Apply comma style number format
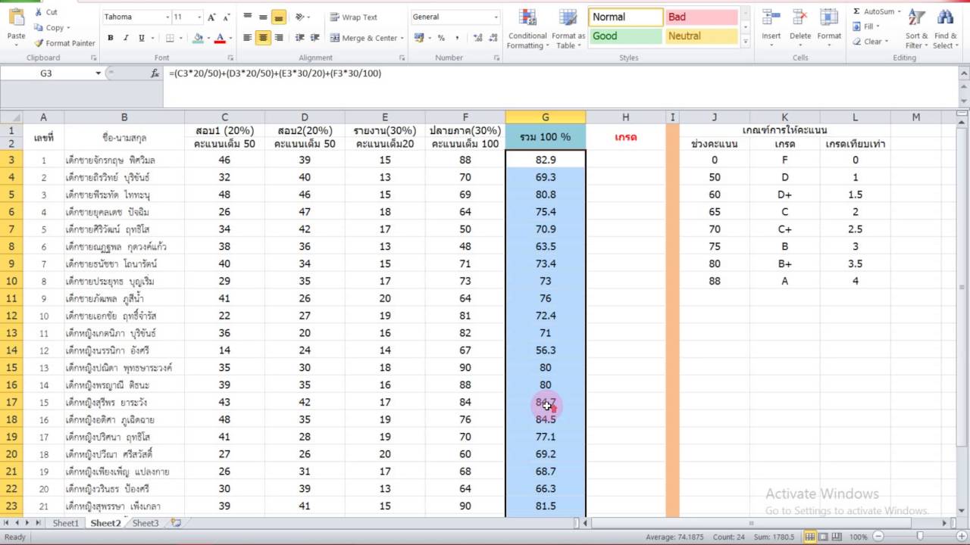 coord(455,38)
